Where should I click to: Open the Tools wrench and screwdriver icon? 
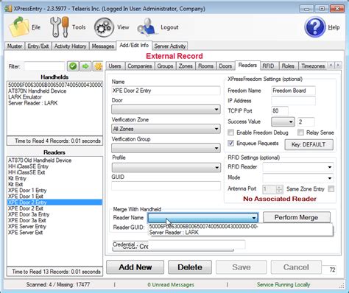(x=59, y=27)
